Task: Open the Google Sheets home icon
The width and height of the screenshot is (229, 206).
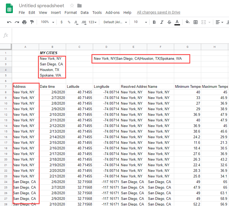Action: tap(10, 9)
